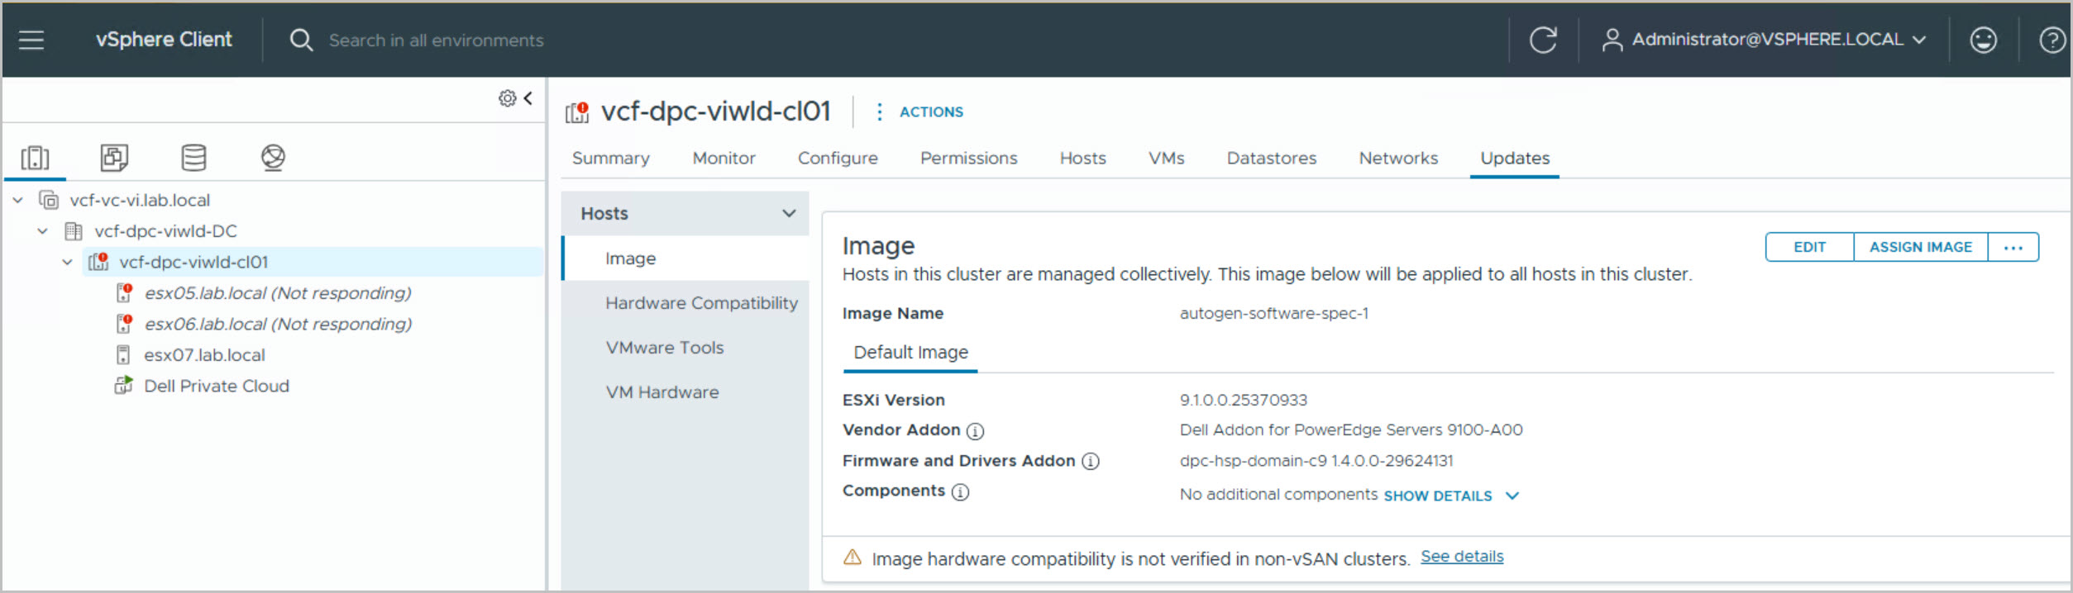Switch to the Networks tab
The height and width of the screenshot is (593, 2073).
pos(1399,158)
